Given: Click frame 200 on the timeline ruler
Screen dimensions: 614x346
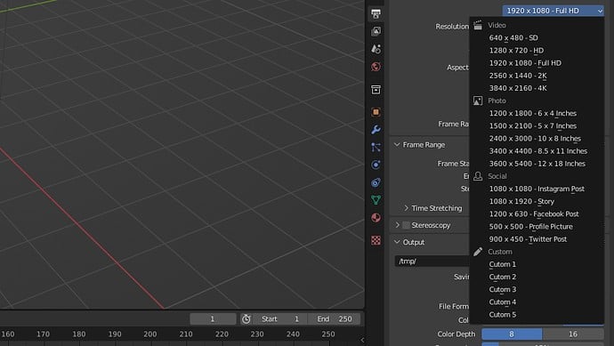Looking at the screenshot, I should [150, 334].
